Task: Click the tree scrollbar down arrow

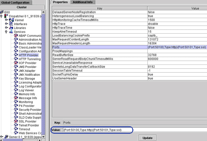Action: 43,137
